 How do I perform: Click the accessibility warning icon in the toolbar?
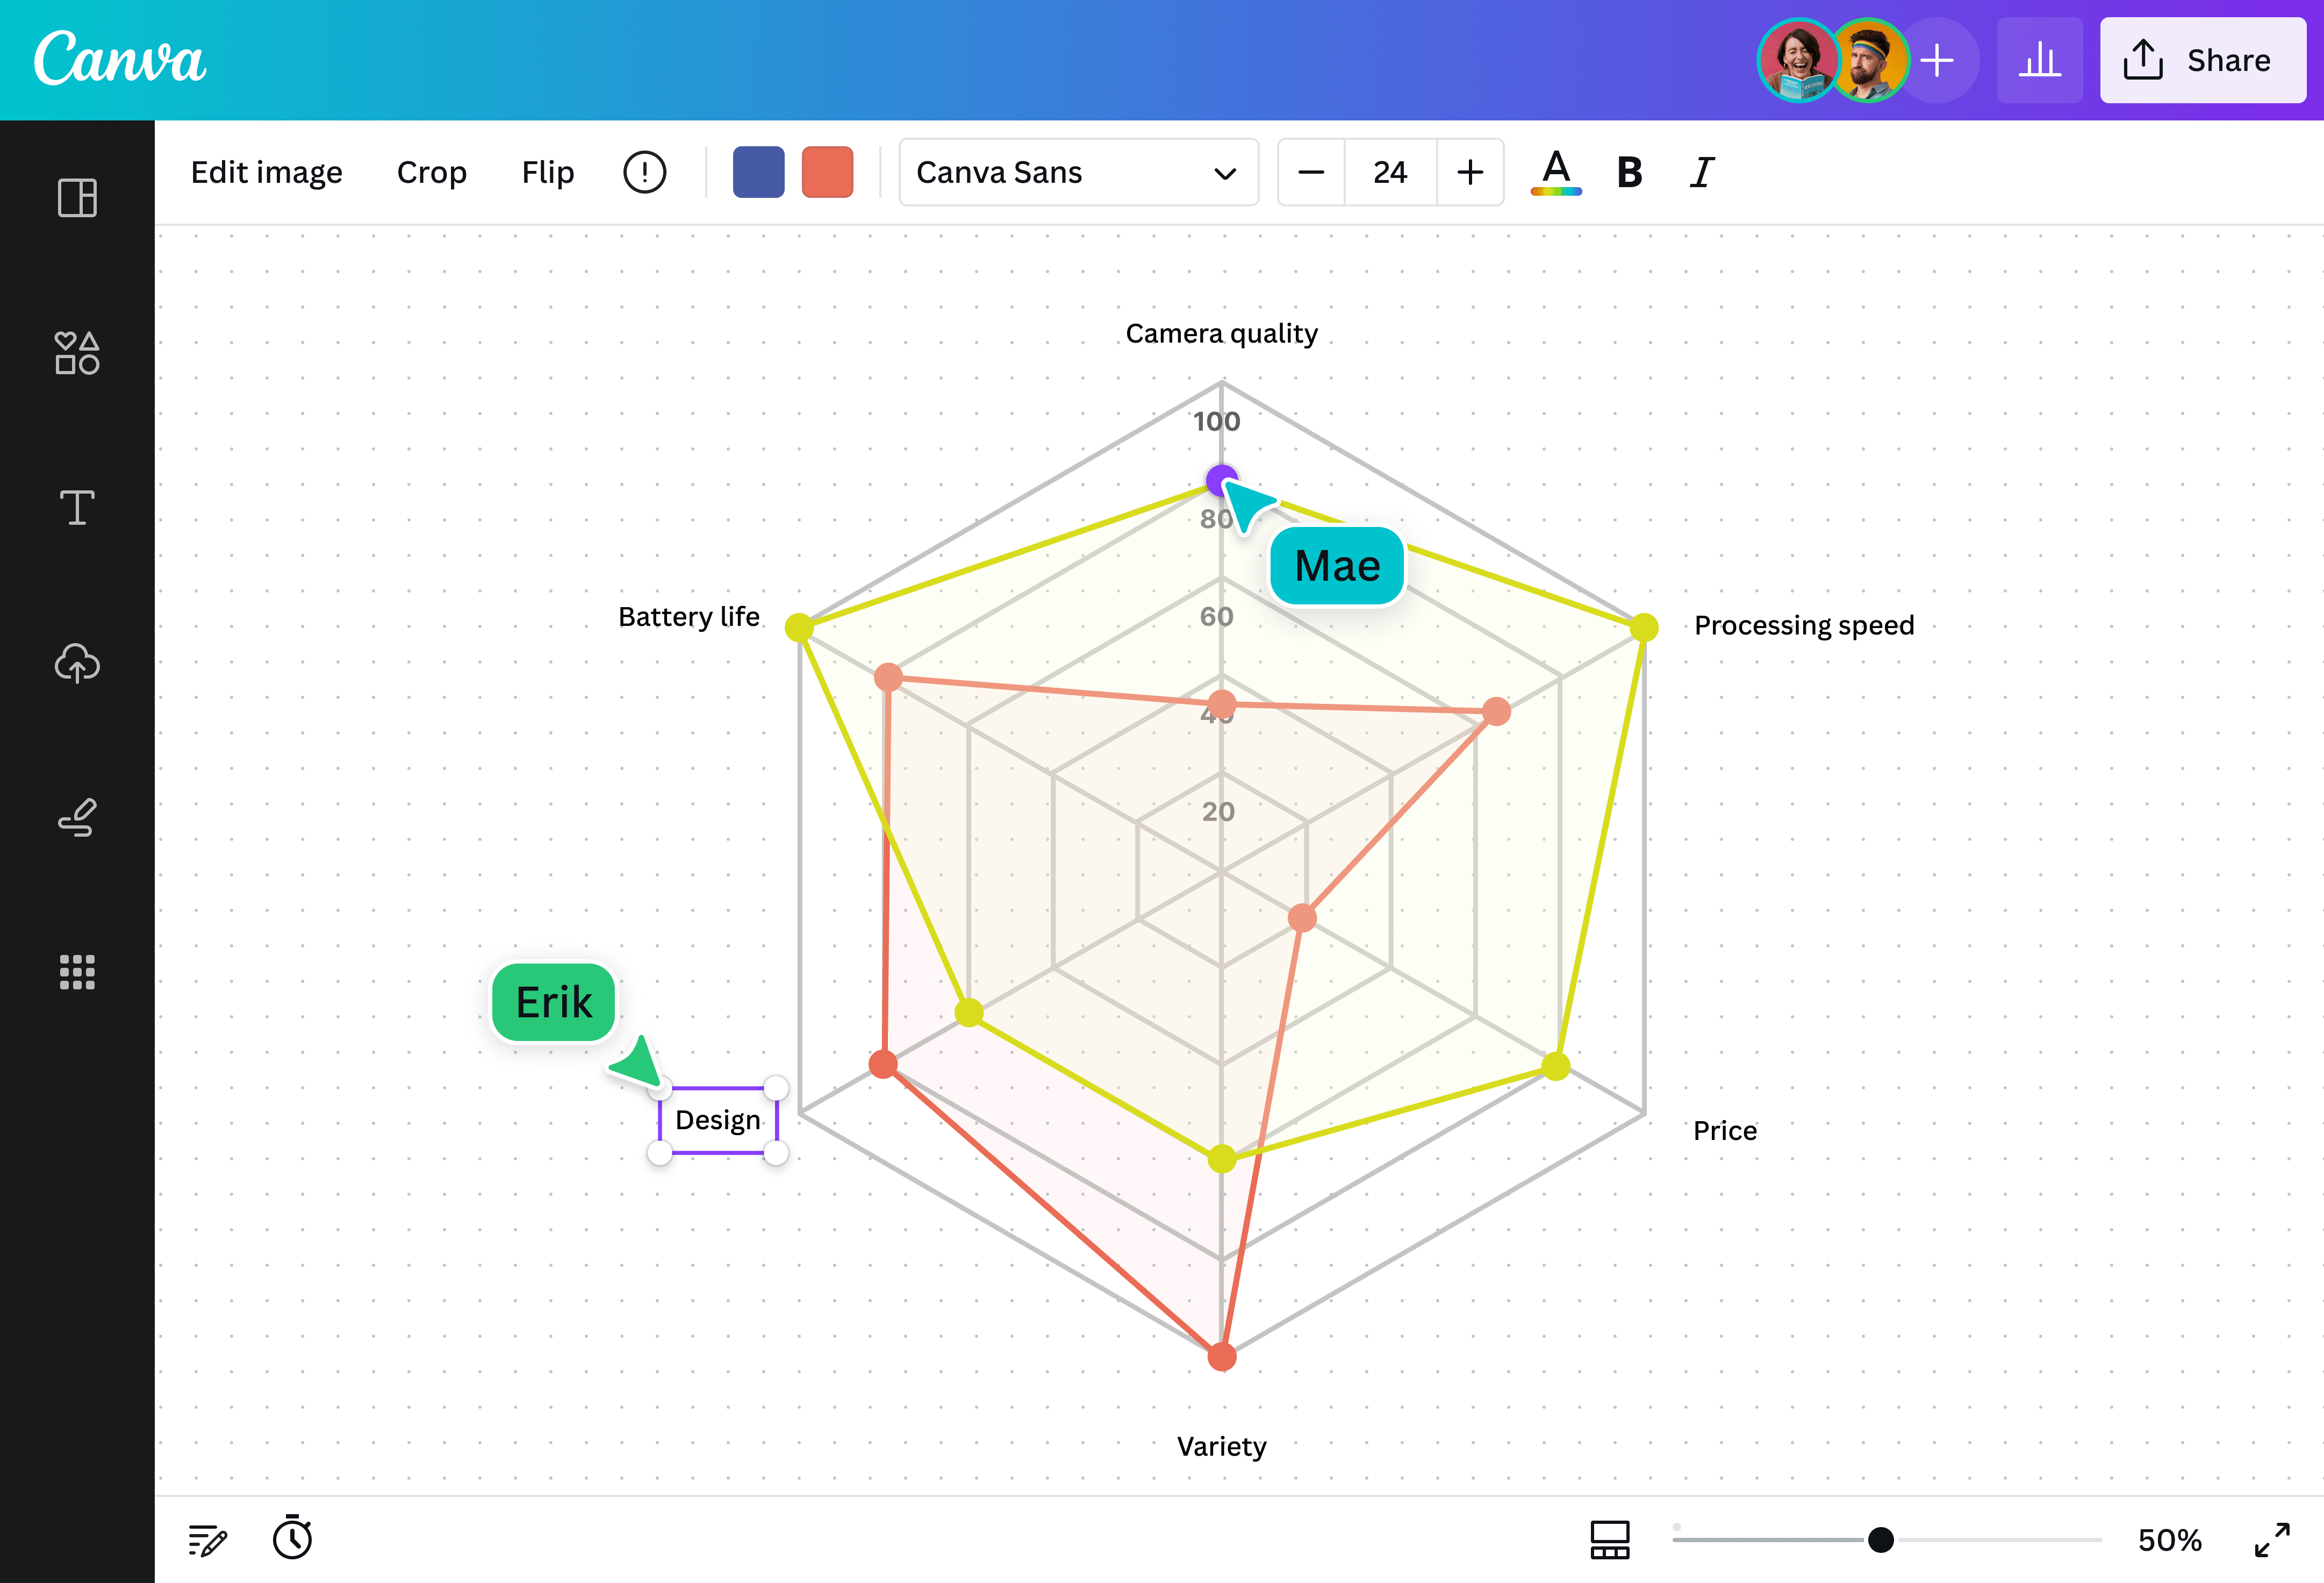pos(645,172)
